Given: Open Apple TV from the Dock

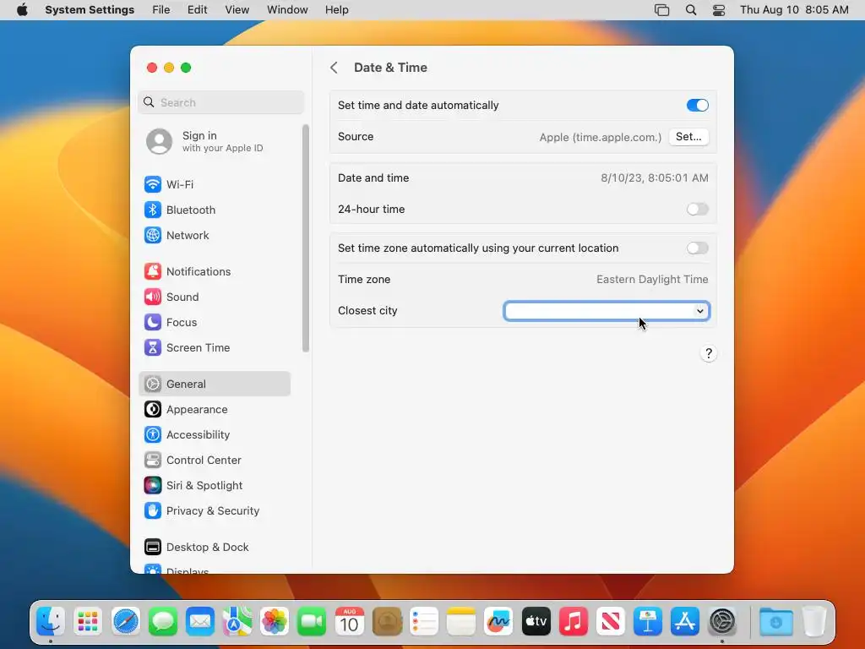Looking at the screenshot, I should pos(536,623).
